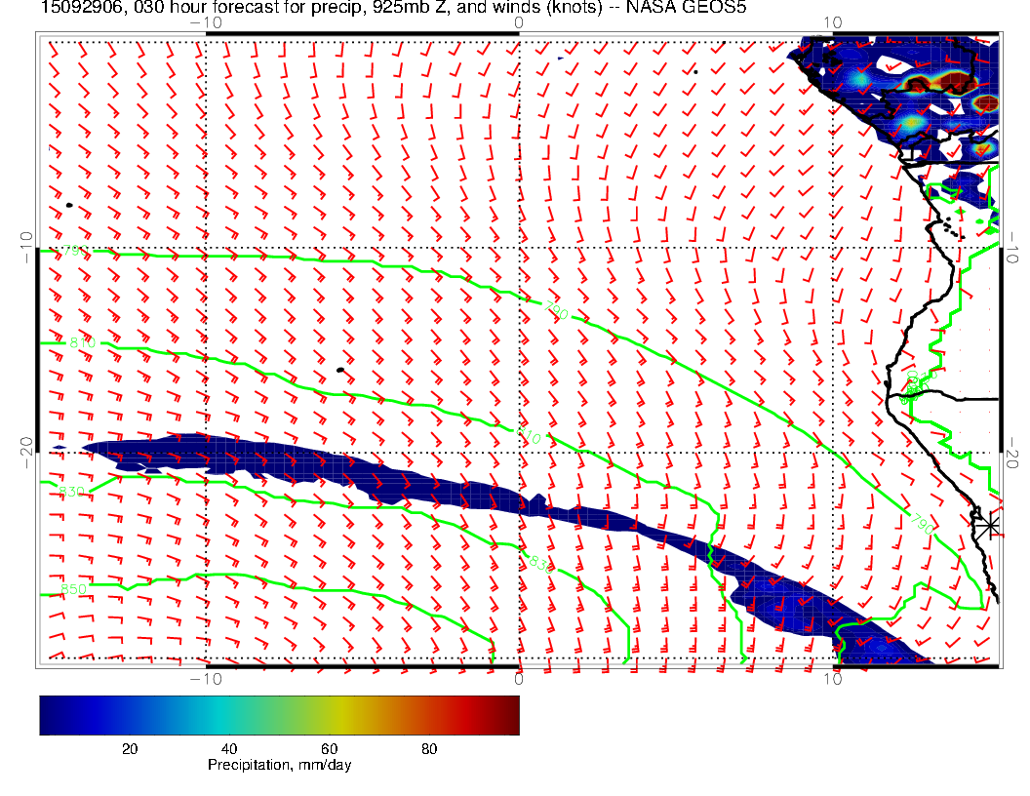Viewport: 1030px width, 796px height.
Task: Click the small island dot near 16°S, 6°W
Action: click(x=339, y=370)
